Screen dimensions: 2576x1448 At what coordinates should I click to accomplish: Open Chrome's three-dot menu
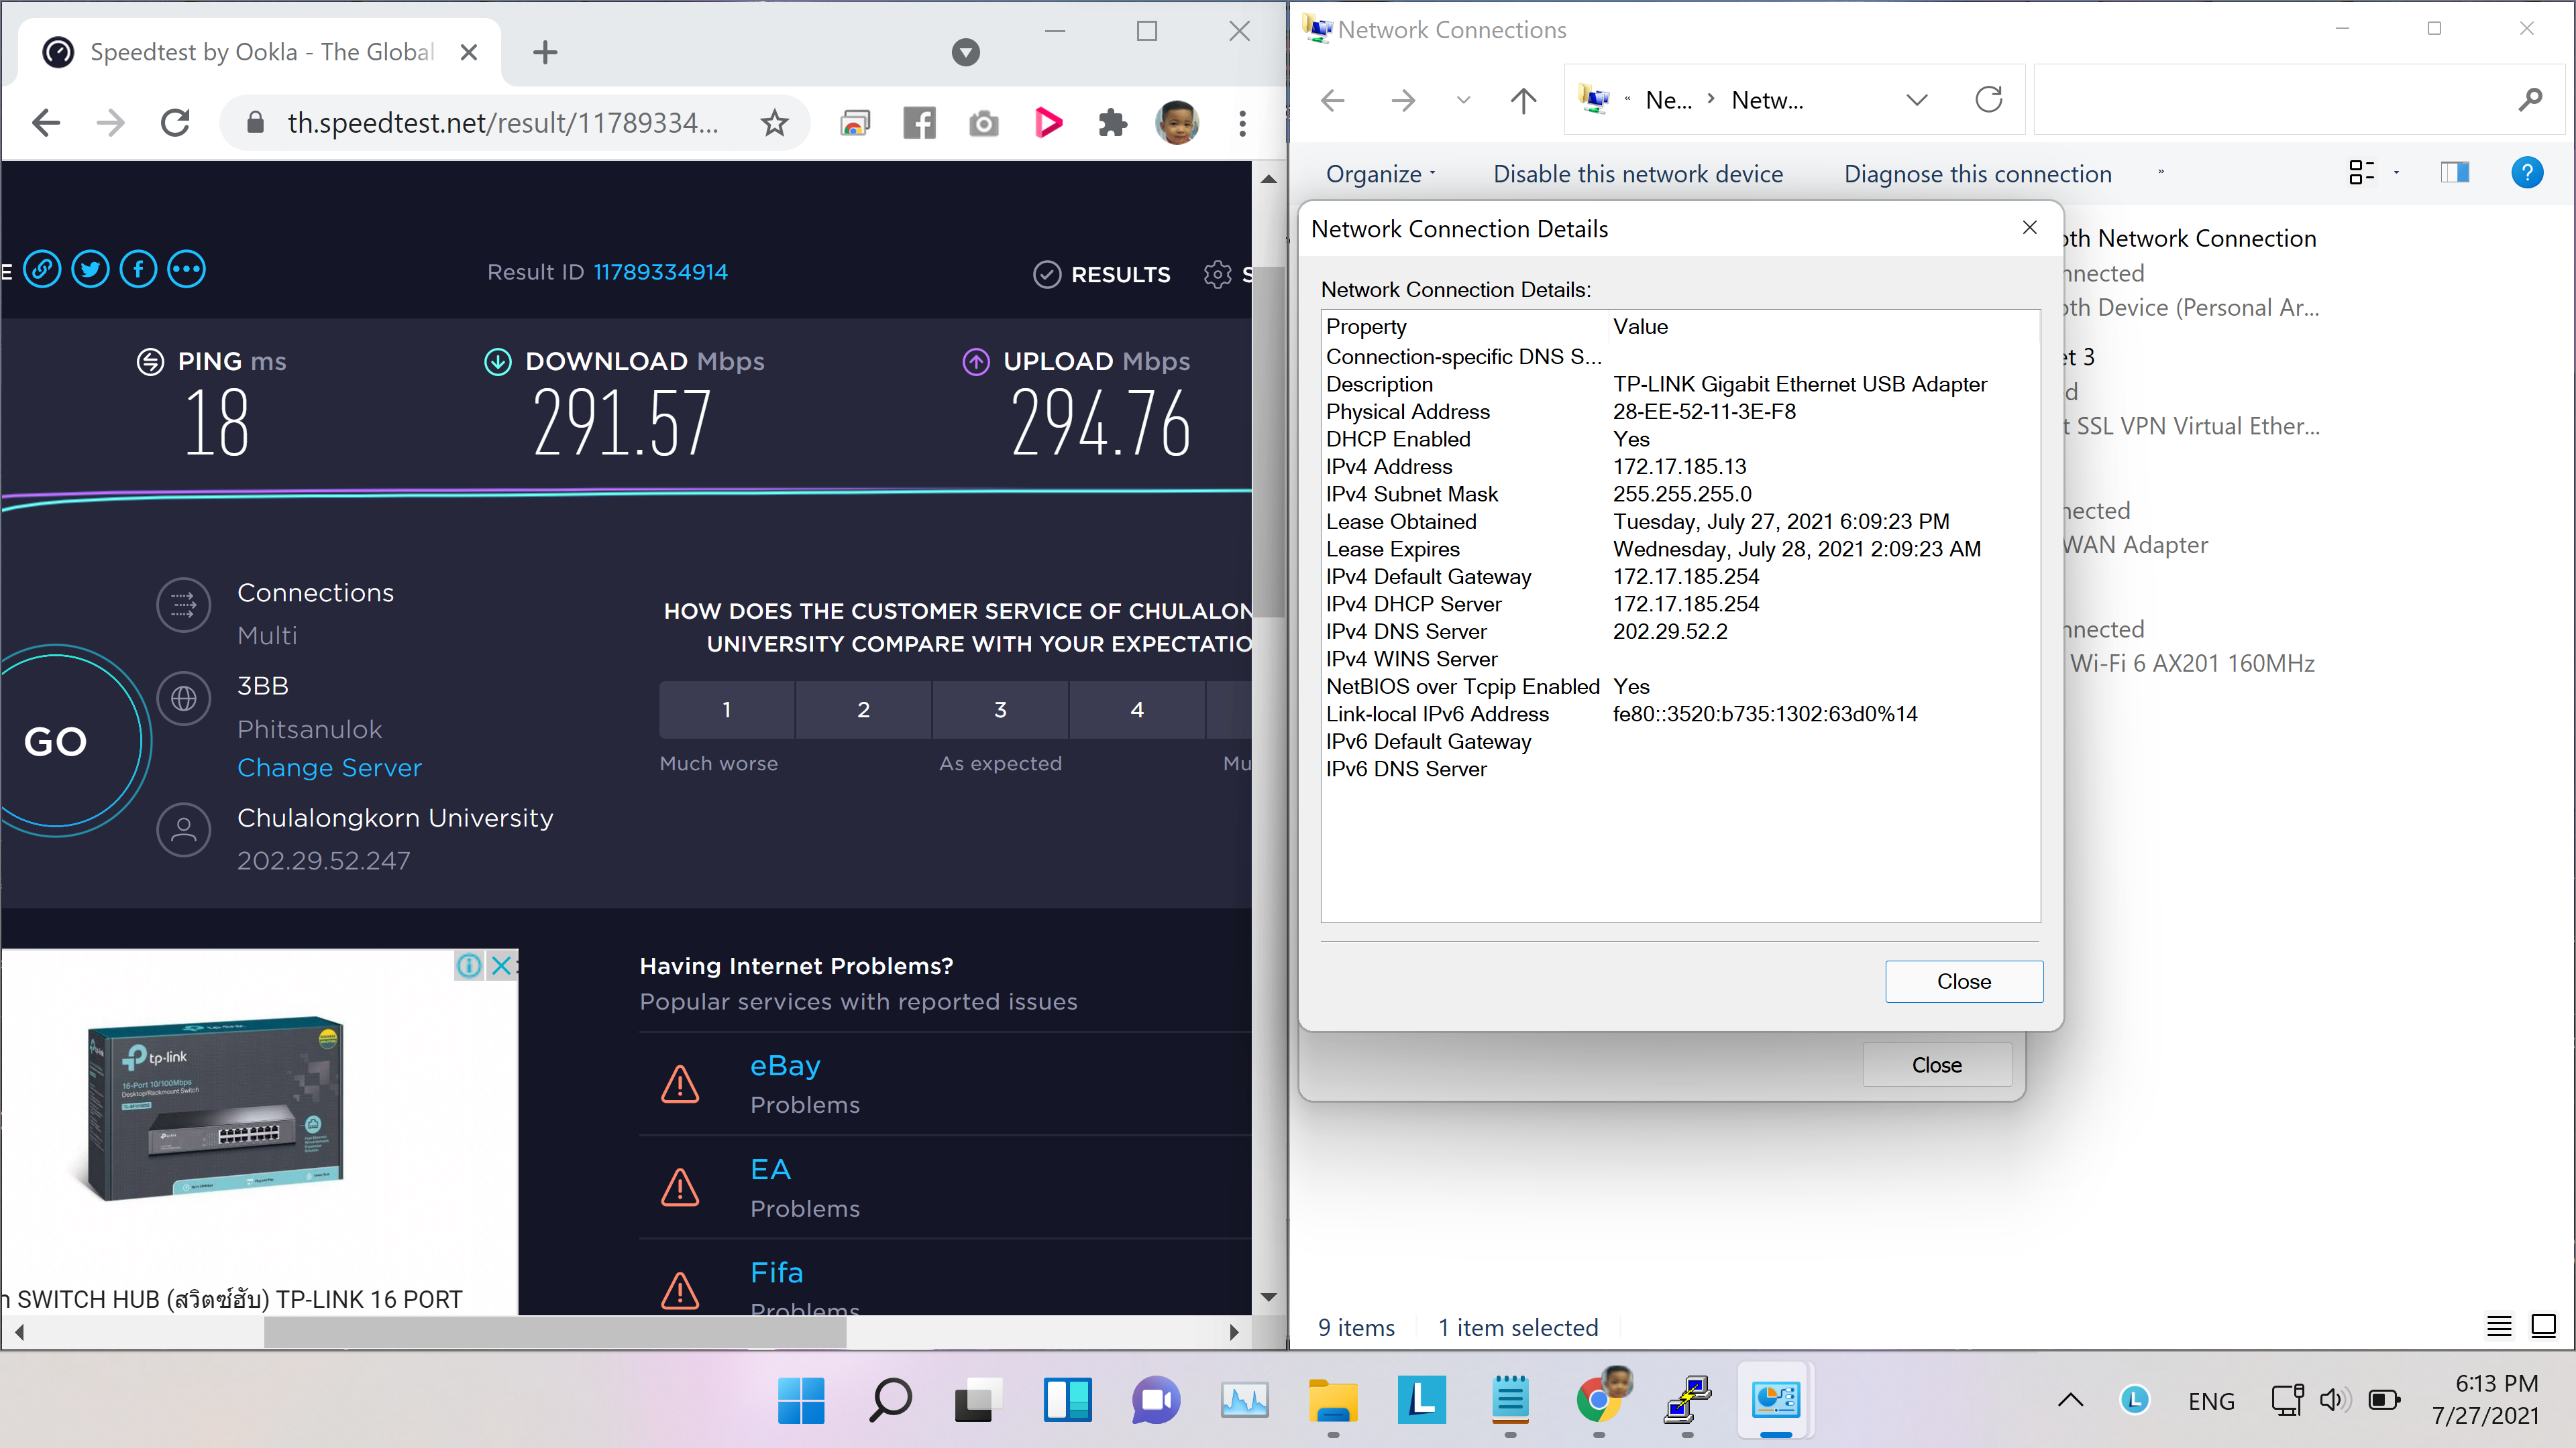pos(1242,123)
